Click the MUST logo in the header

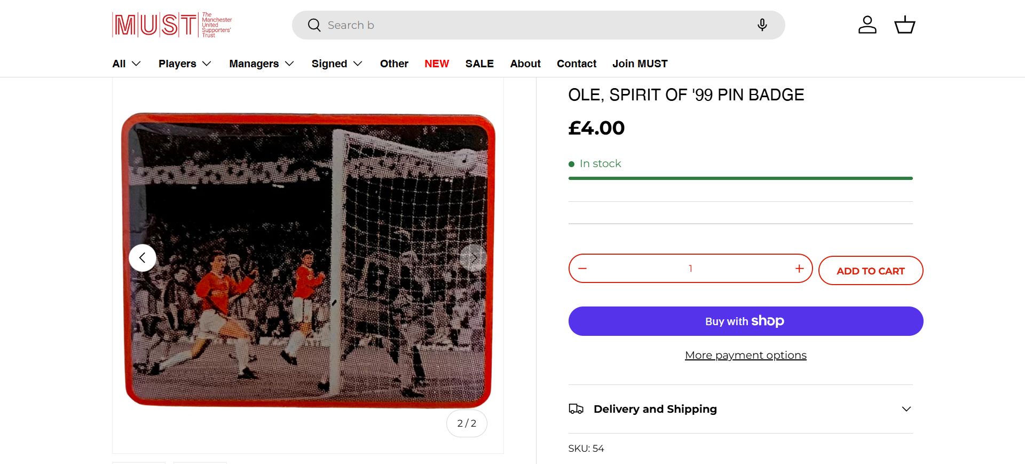(172, 25)
